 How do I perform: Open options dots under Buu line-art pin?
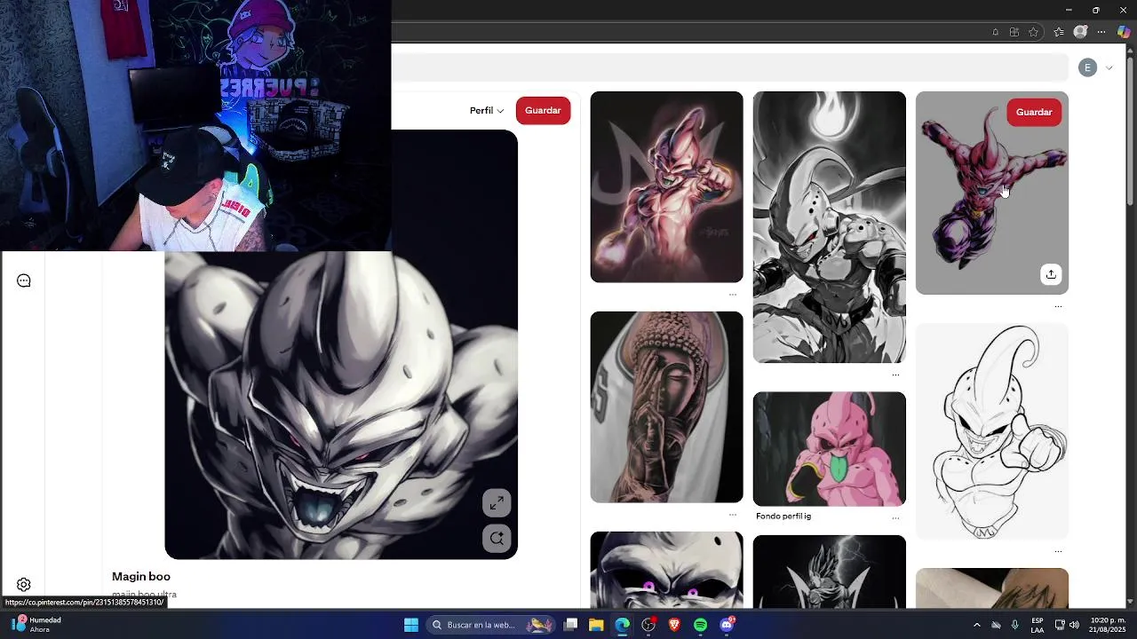(1058, 551)
